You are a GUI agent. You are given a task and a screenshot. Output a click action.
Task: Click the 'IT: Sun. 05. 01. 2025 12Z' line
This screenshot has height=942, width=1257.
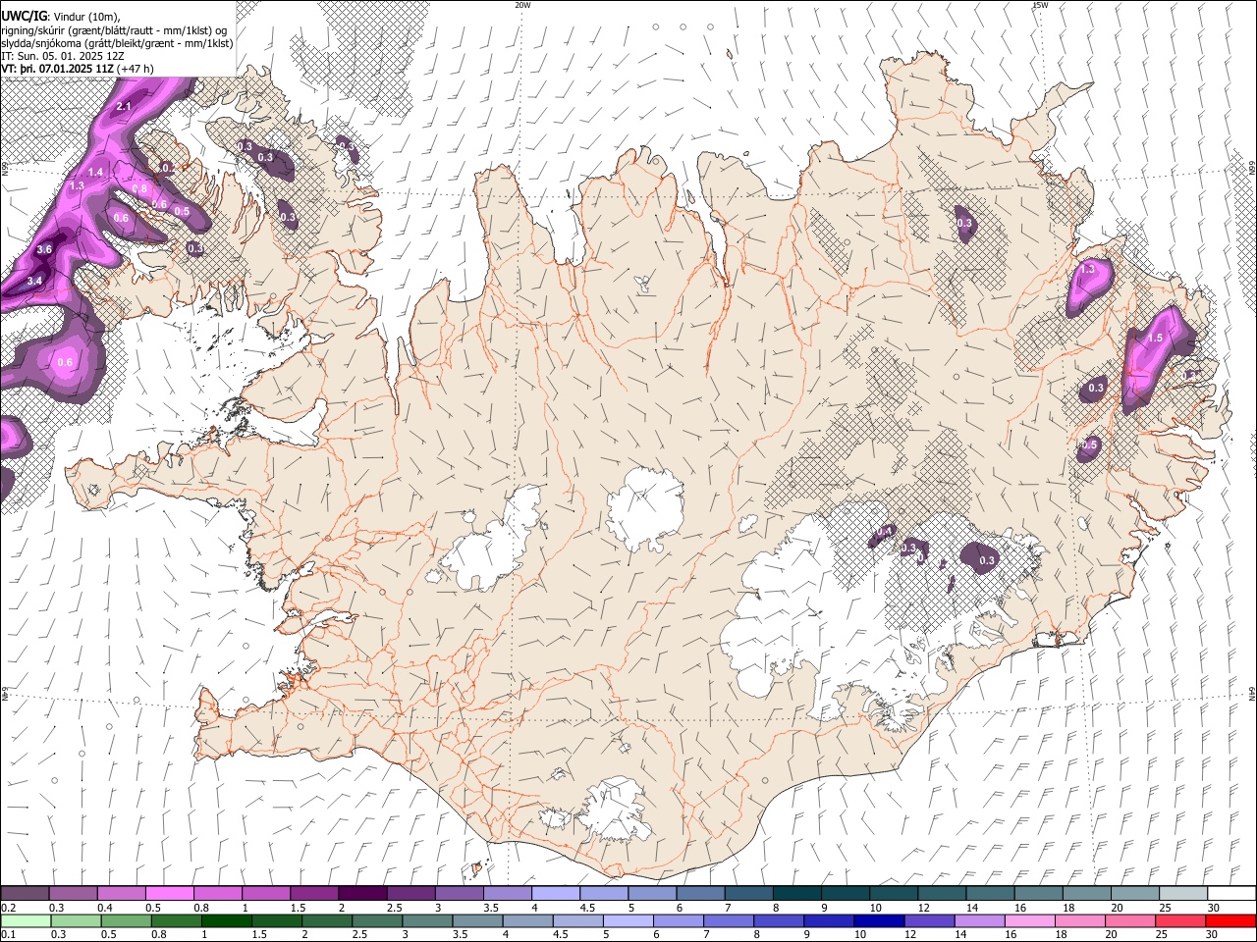tap(63, 56)
